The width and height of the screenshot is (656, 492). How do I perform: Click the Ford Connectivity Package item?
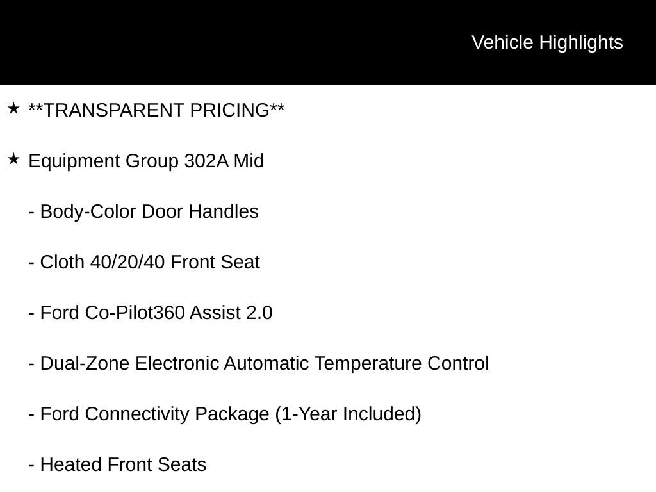225,414
